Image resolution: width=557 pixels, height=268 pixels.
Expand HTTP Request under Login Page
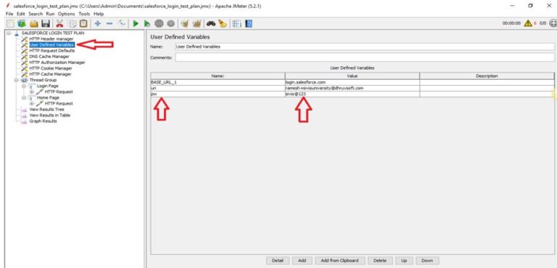tap(32, 92)
